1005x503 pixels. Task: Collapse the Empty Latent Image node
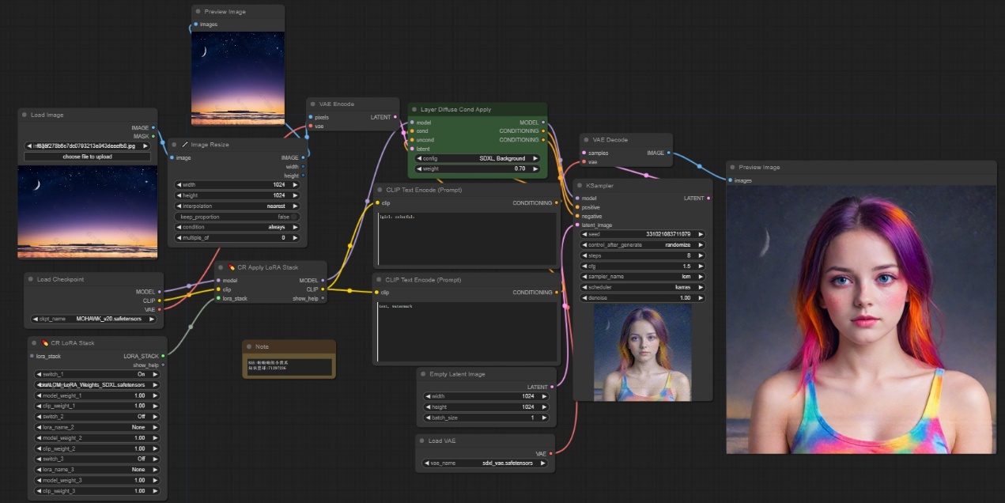coord(423,374)
